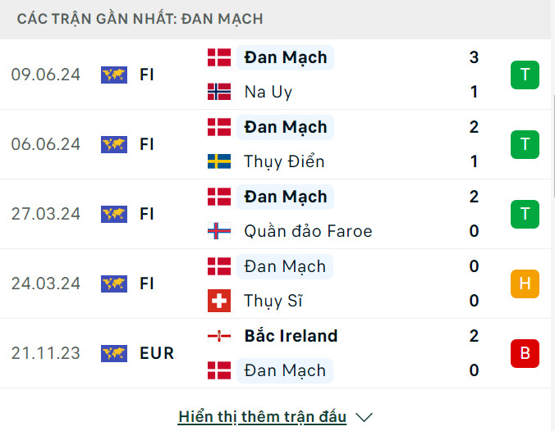This screenshot has height=431, width=555.
Task: Select the Na Uy team name
Action: pyautogui.click(x=268, y=92)
